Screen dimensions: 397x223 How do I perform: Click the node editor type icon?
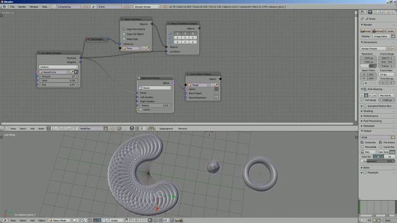point(4,129)
